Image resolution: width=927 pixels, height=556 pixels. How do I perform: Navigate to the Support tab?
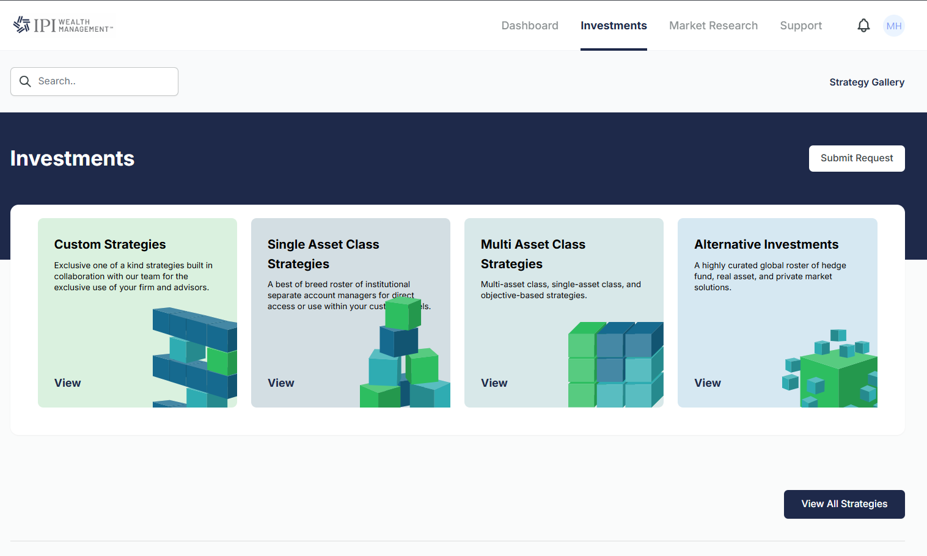click(801, 26)
